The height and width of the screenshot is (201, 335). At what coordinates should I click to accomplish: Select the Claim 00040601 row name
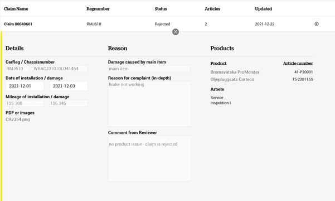pos(18,24)
